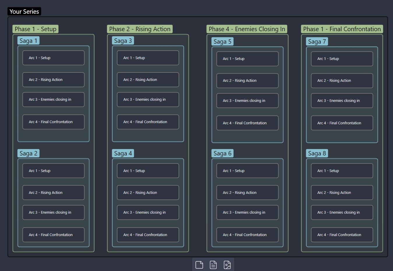The width and height of the screenshot is (393, 271).
Task: Select Saga 2's Arc 1 - Setup card
Action: coord(54,171)
